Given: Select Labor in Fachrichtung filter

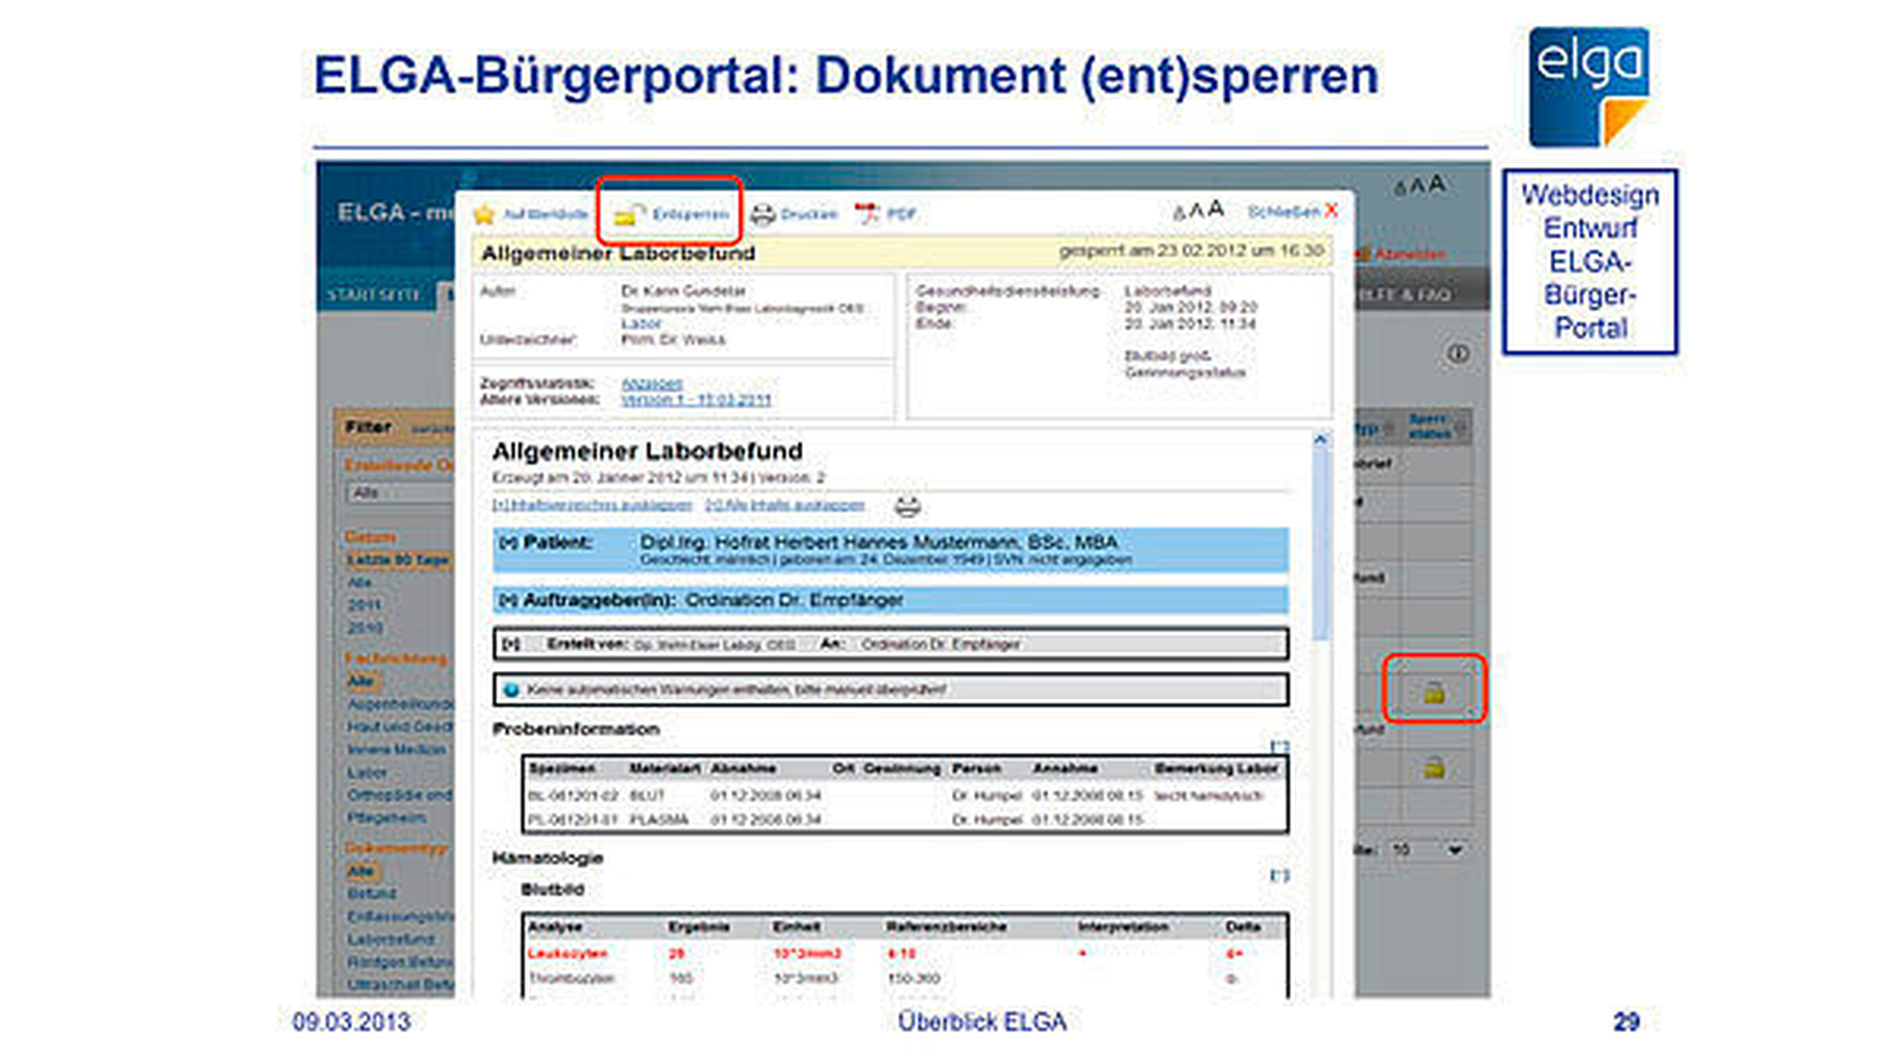Looking at the screenshot, I should (x=367, y=772).
